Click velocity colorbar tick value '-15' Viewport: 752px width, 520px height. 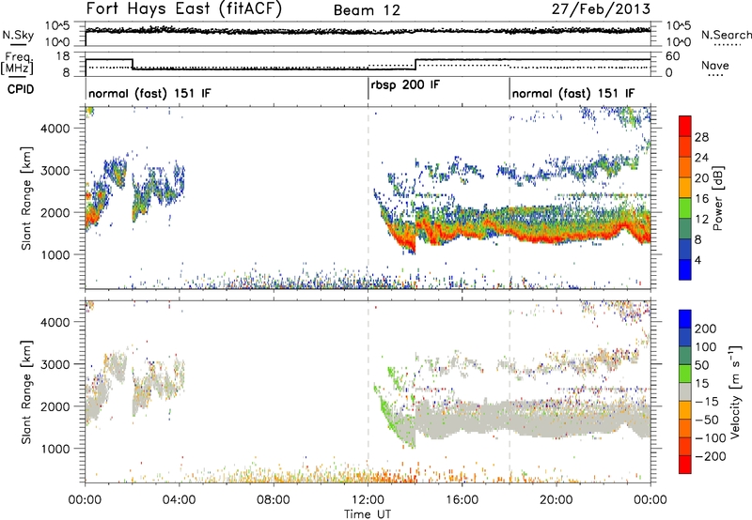pos(707,402)
